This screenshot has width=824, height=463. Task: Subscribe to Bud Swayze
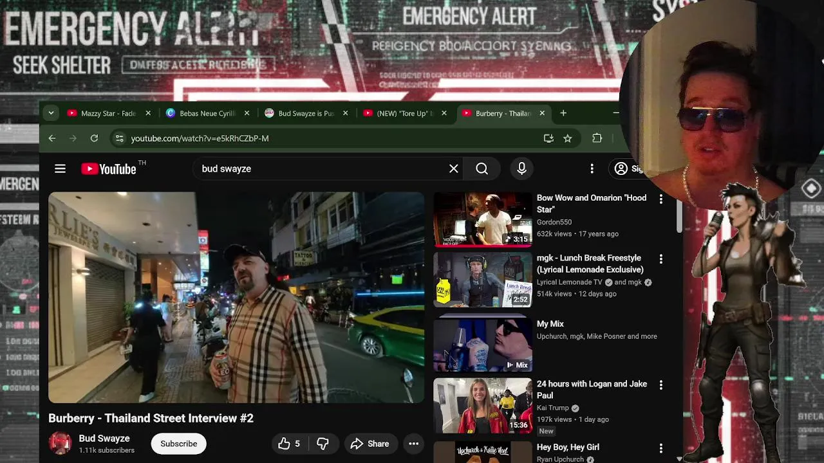tap(179, 444)
